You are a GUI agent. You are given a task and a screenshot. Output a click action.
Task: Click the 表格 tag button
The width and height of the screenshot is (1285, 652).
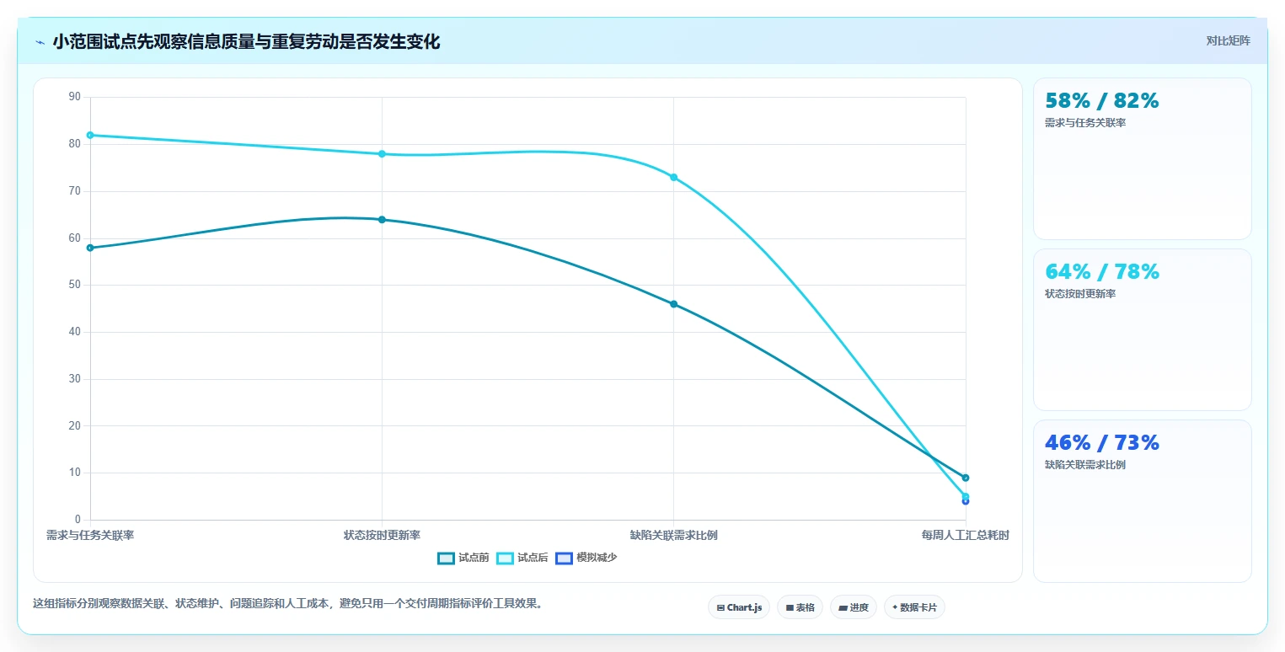800,607
